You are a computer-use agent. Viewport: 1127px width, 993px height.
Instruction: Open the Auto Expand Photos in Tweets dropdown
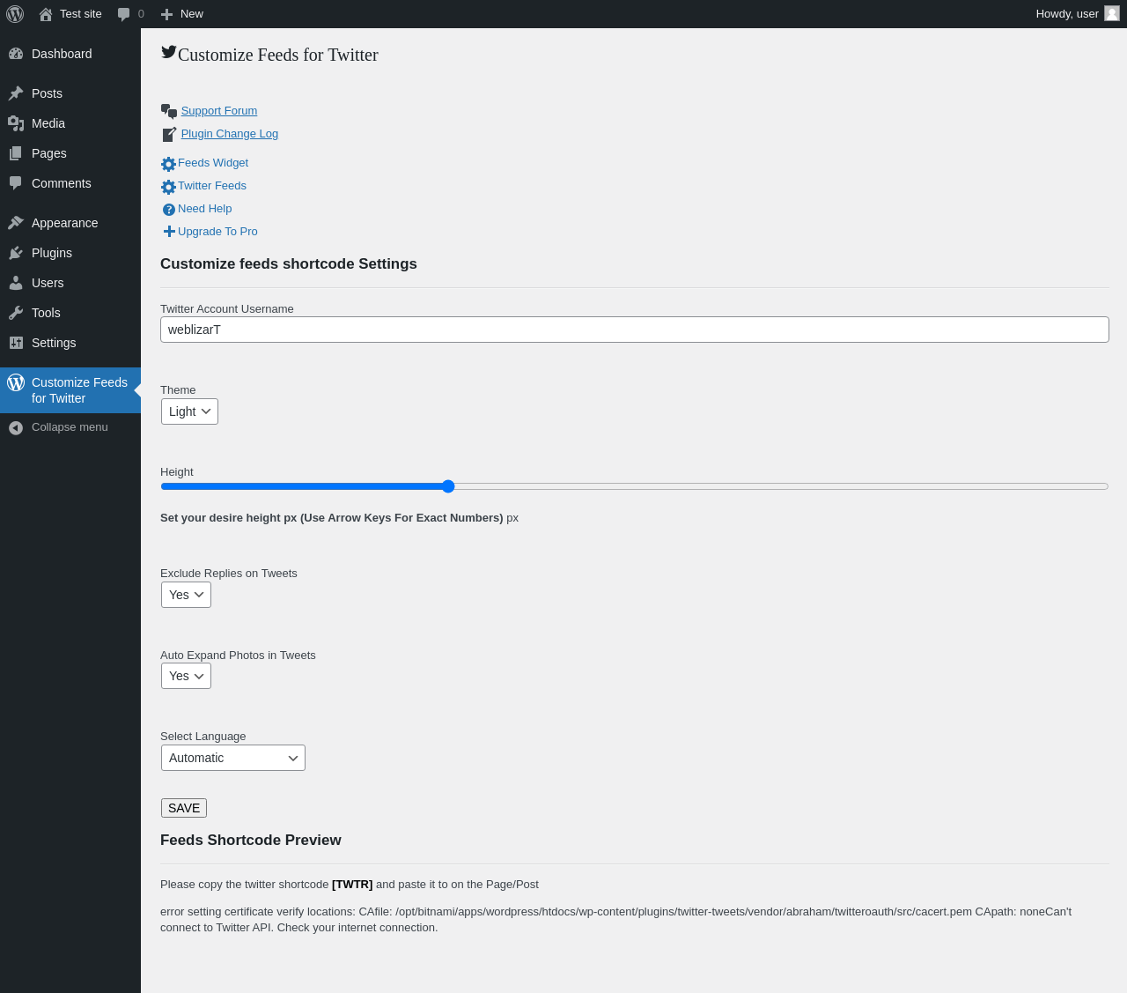(186, 676)
